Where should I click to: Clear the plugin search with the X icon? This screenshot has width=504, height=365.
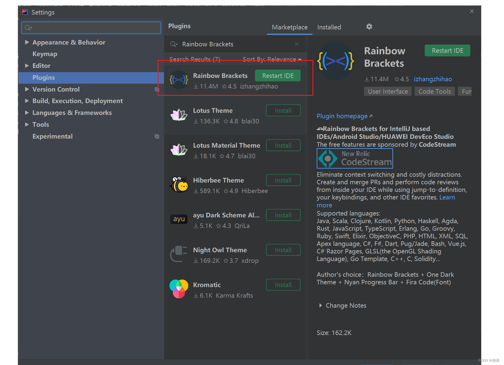pyautogui.click(x=297, y=44)
